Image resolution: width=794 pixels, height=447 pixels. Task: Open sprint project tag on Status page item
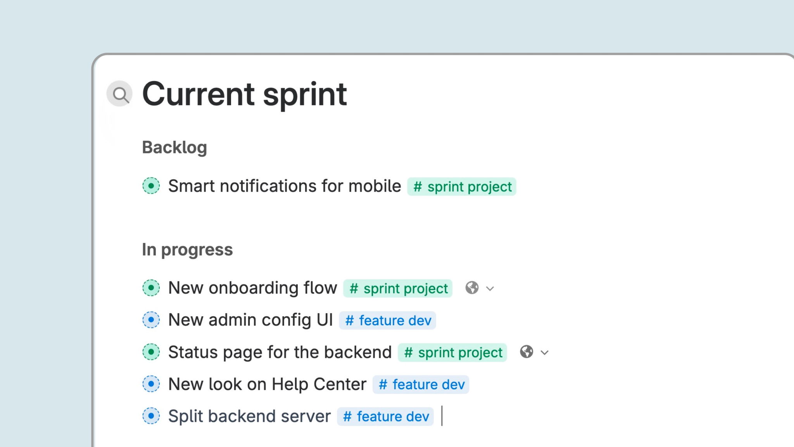[452, 353]
